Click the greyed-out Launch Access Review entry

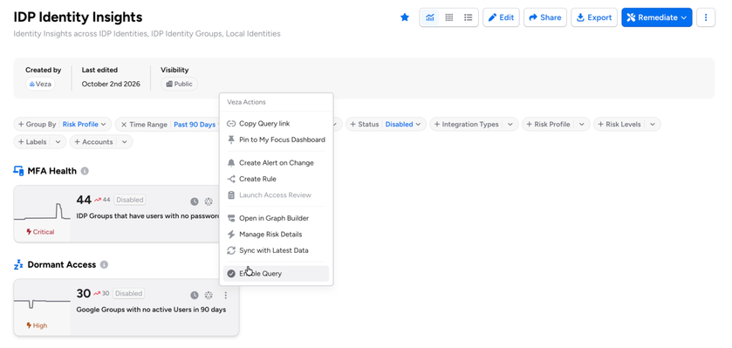[x=277, y=195]
